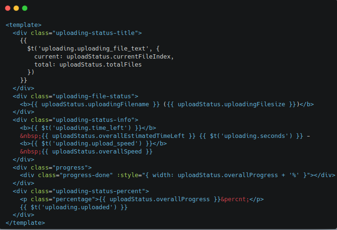Click the opening template tag
This screenshot has height=230, width=337.
24,25
